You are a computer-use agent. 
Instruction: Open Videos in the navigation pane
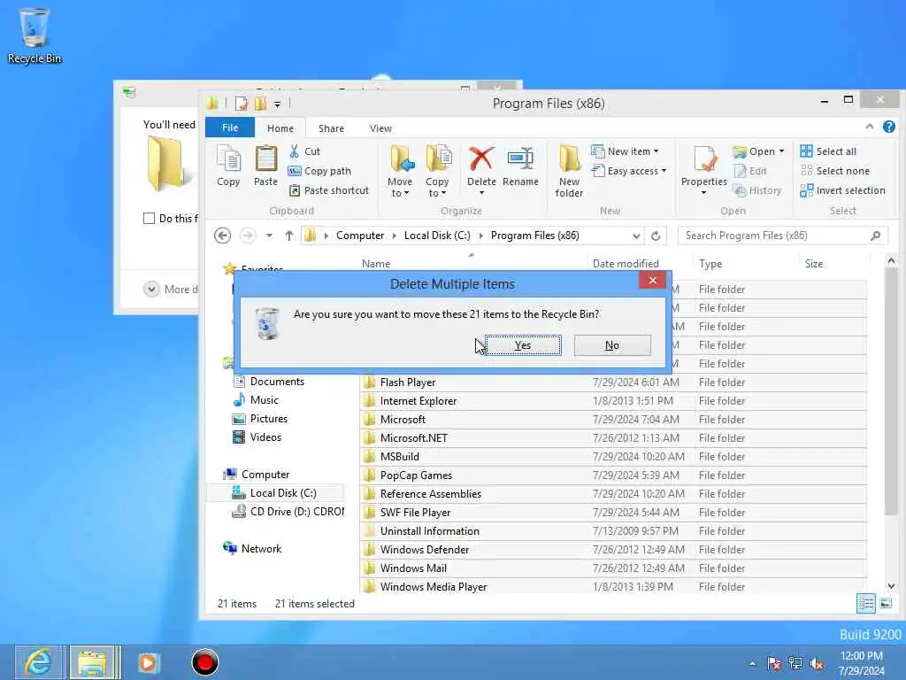257,437
